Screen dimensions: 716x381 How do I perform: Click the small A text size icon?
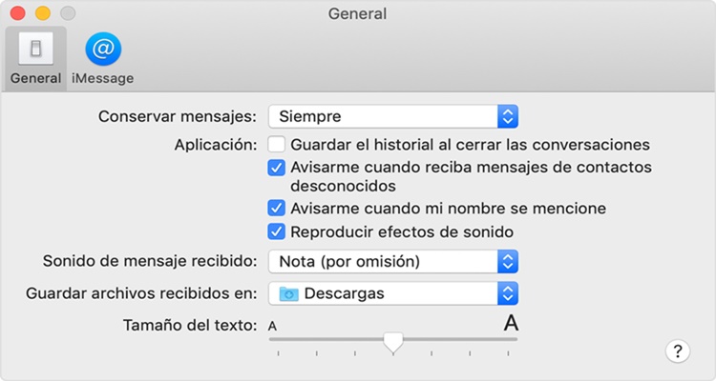click(x=273, y=327)
